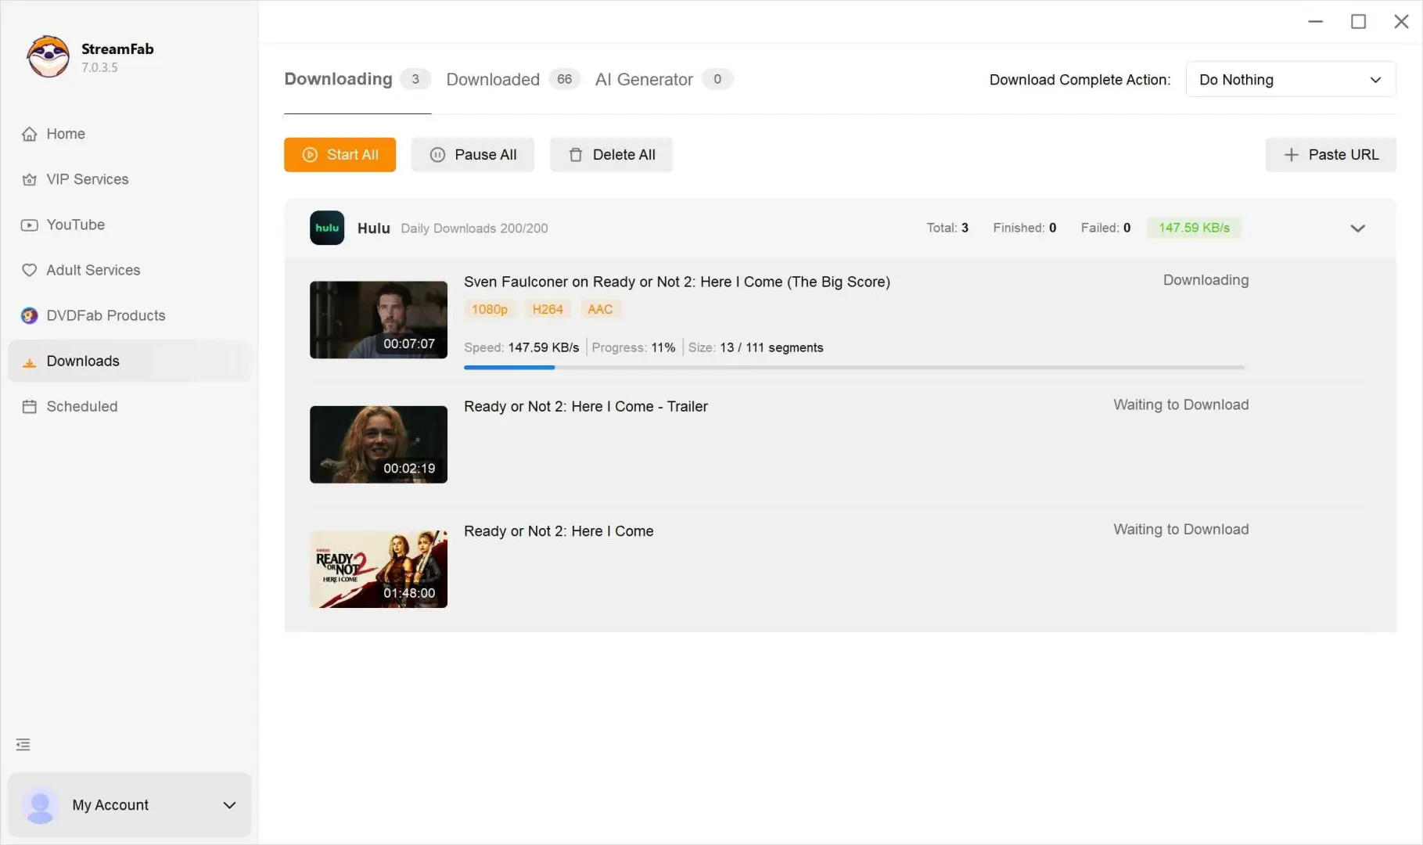The width and height of the screenshot is (1423, 845).
Task: Click the AAC audio tag
Action: [600, 309]
